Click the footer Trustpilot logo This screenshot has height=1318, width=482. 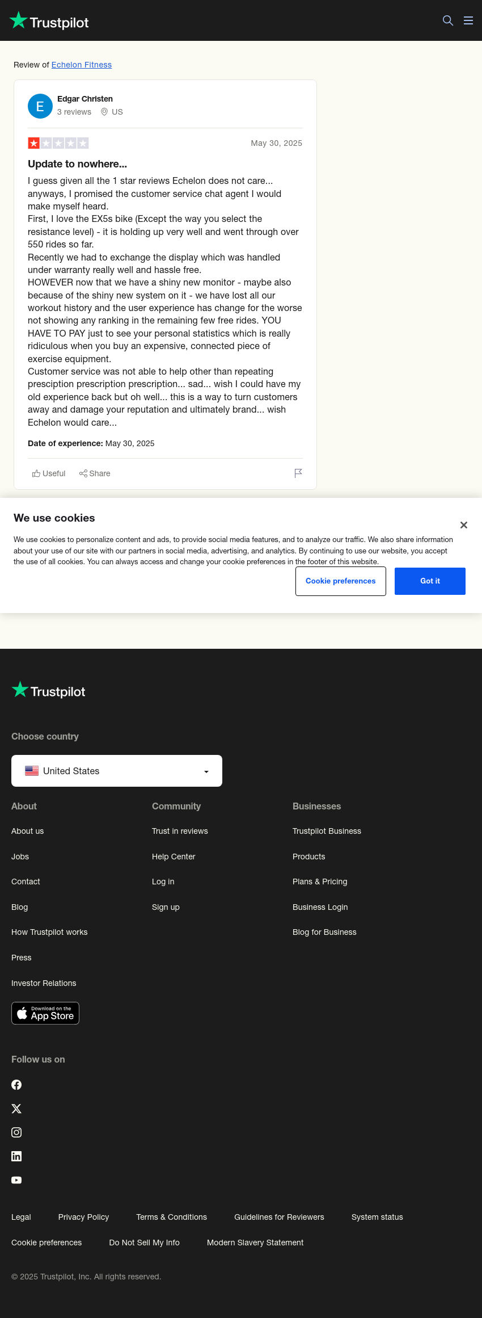(48, 691)
